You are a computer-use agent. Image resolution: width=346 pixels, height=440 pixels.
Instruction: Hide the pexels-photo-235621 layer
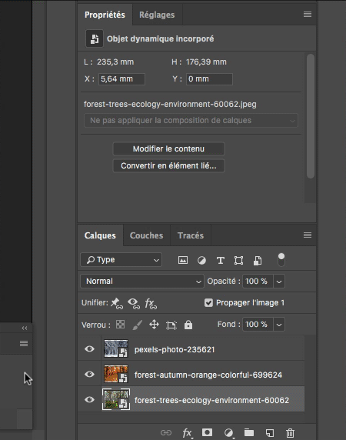(x=89, y=348)
